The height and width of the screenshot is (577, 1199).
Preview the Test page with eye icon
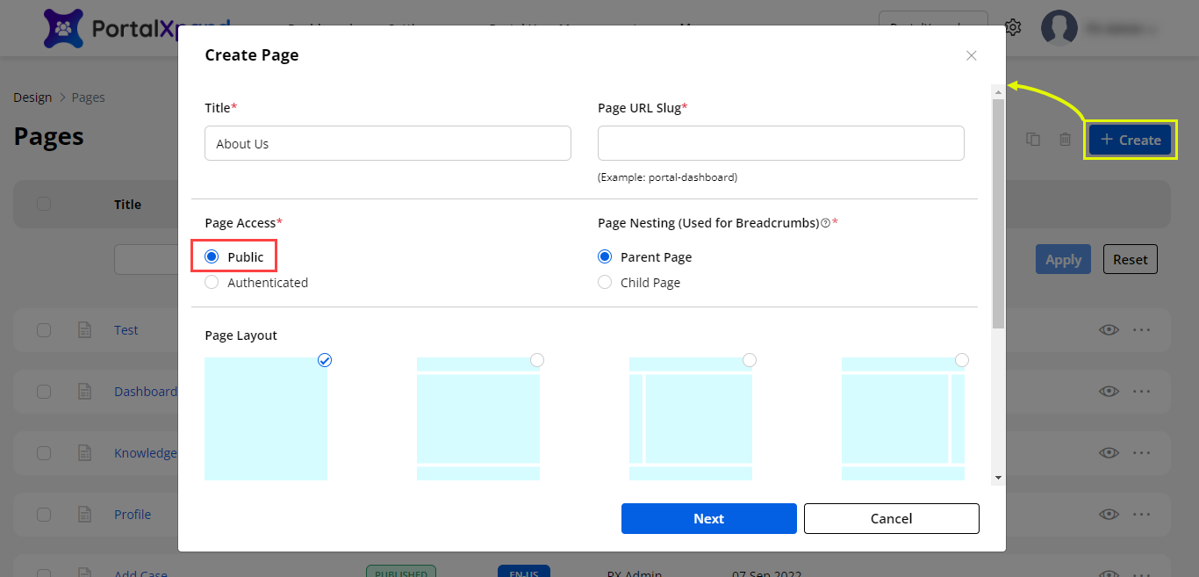pyautogui.click(x=1109, y=330)
